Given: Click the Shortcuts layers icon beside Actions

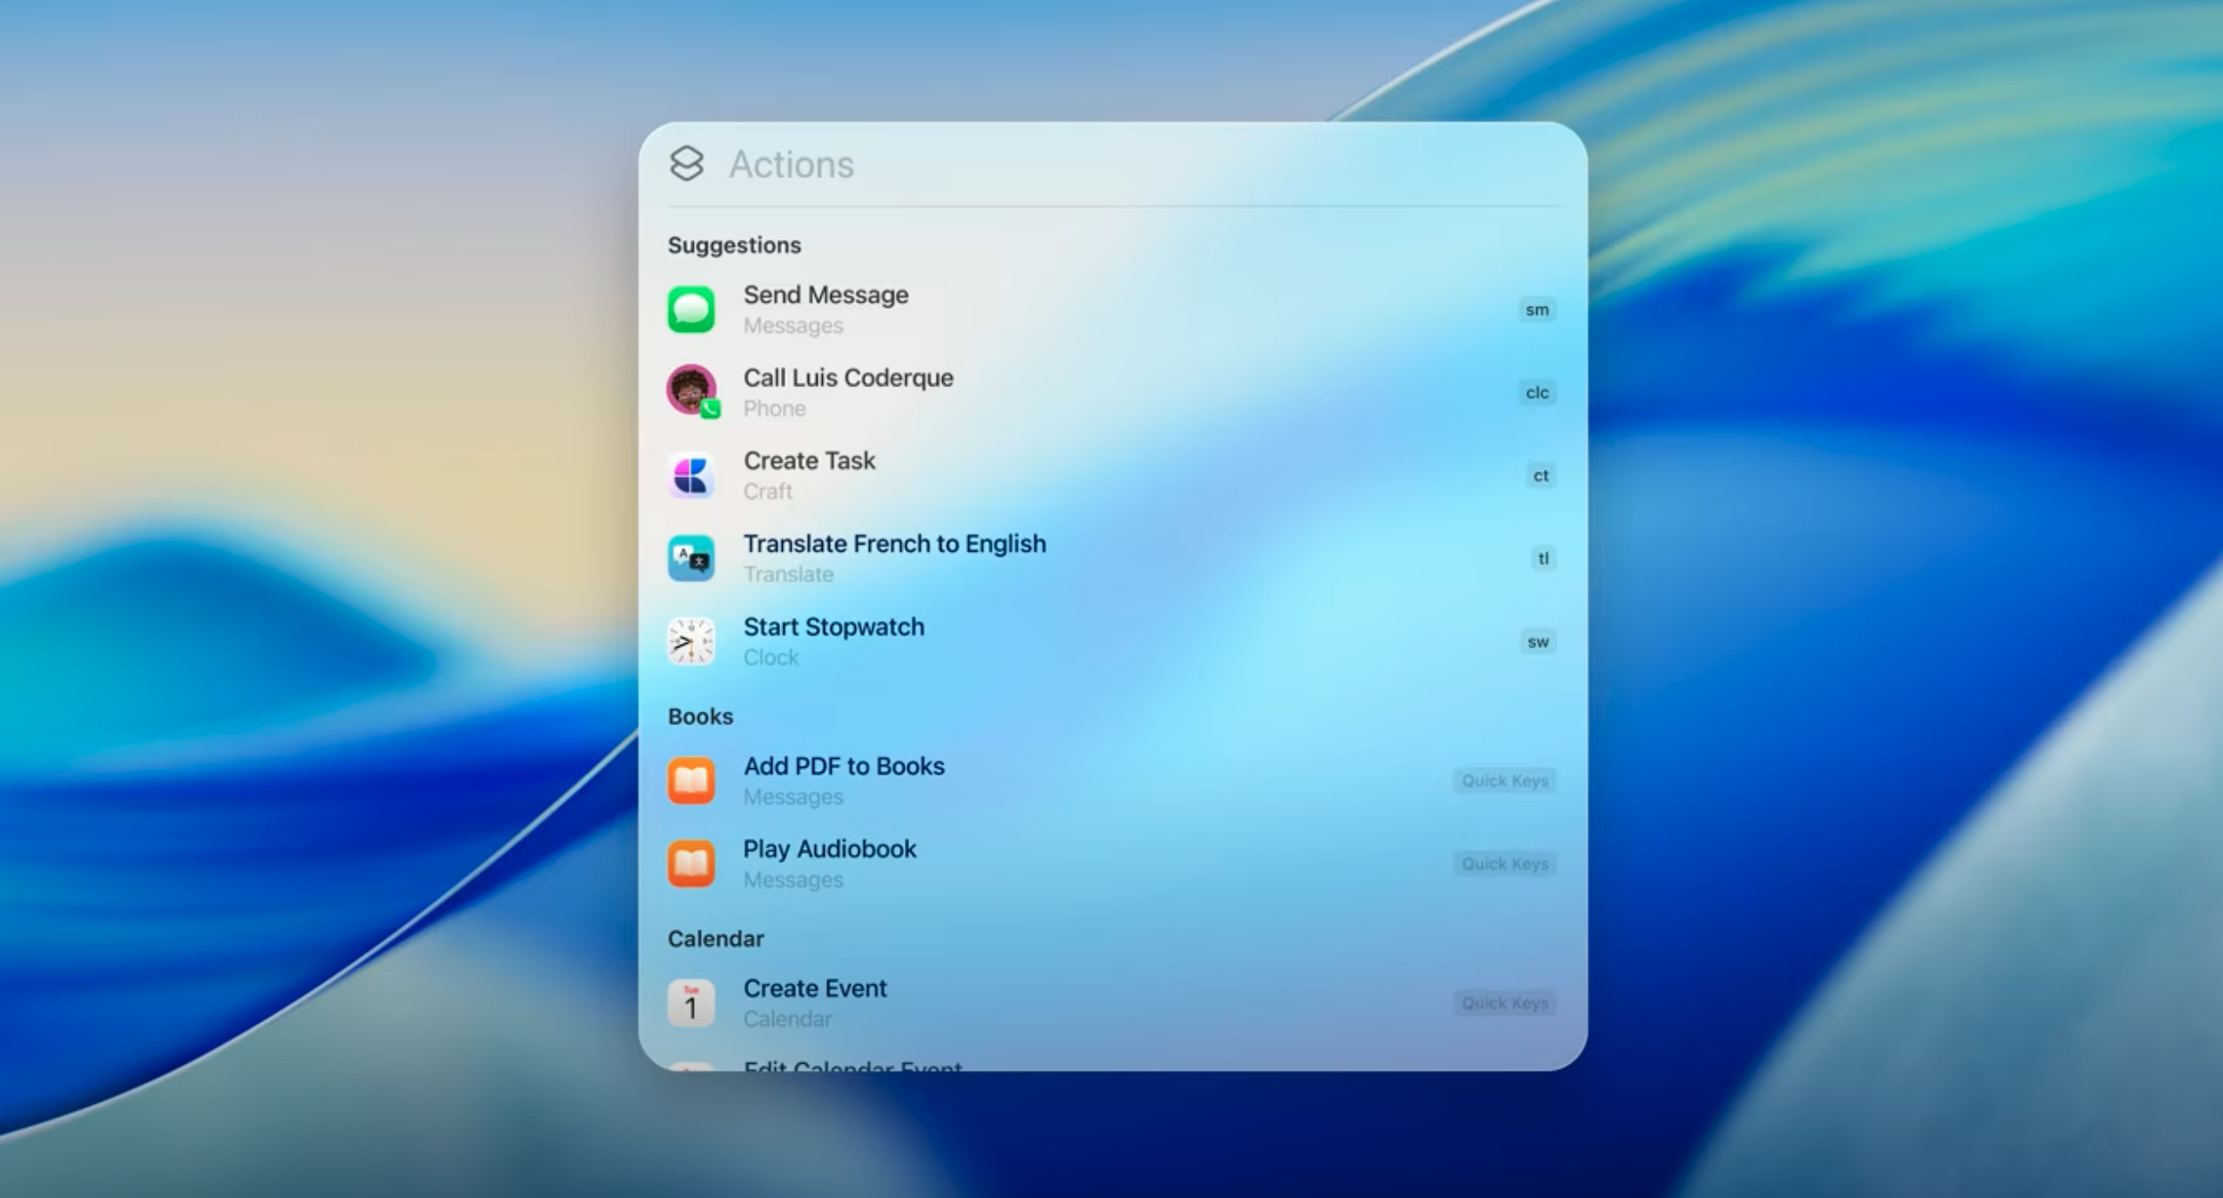Looking at the screenshot, I should tap(687, 164).
